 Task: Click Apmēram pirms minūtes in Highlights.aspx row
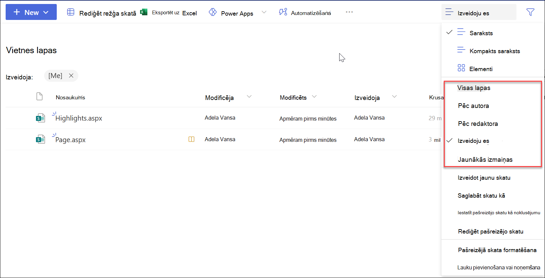[308, 119]
